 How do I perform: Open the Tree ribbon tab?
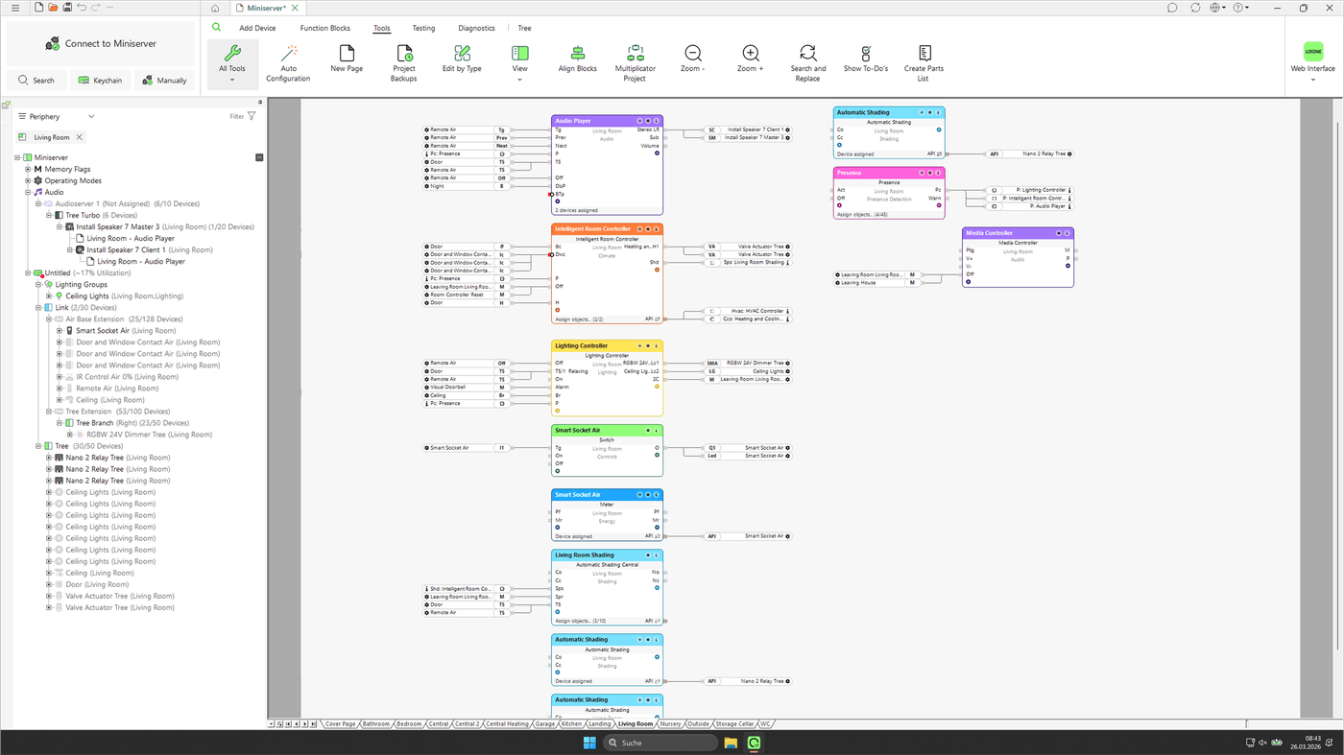click(x=524, y=28)
